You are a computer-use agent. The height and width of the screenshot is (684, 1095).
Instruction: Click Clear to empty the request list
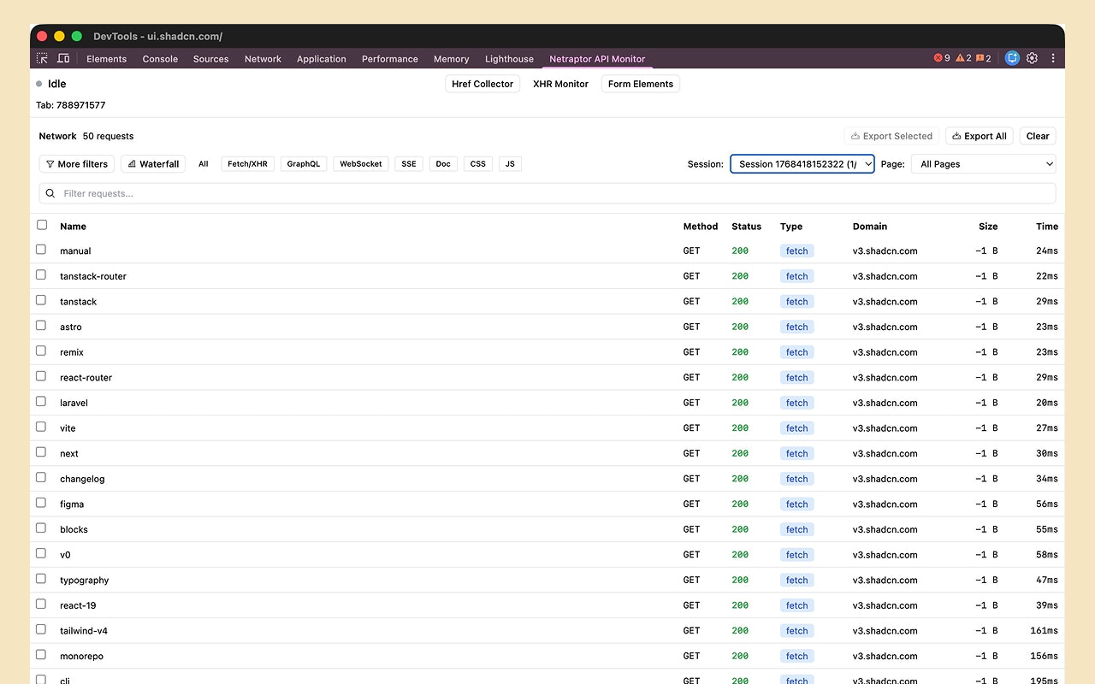click(1037, 135)
